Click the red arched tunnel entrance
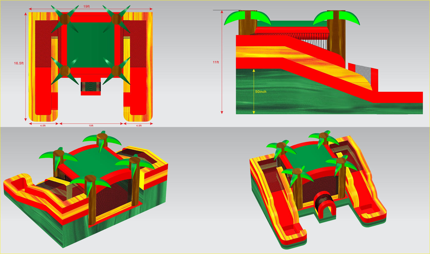 pyautogui.click(x=324, y=206)
